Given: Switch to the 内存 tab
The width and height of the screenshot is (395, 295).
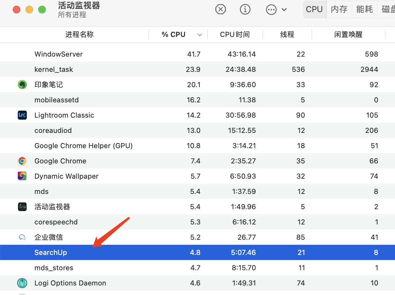Looking at the screenshot, I should [339, 9].
